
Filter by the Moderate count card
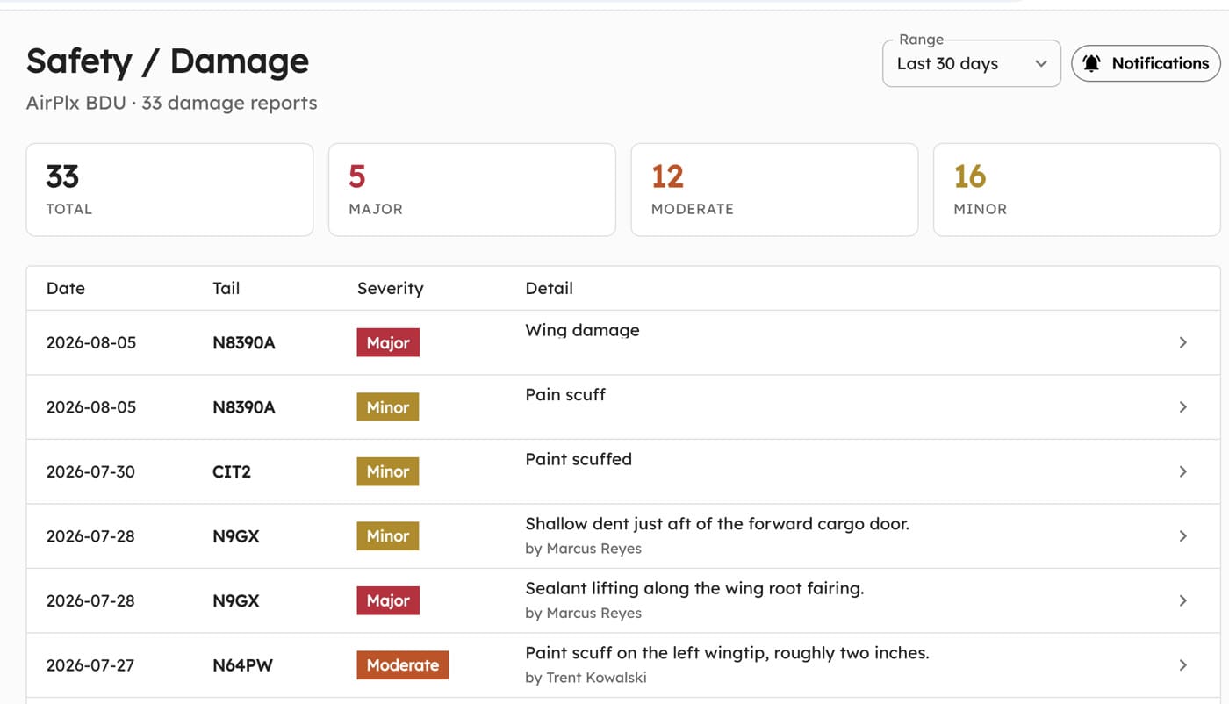click(774, 190)
